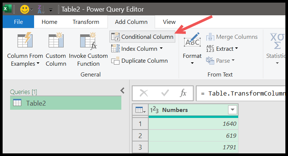288x156 pixels.
Task: Select row number 2 in the grid
Action: coord(140,136)
